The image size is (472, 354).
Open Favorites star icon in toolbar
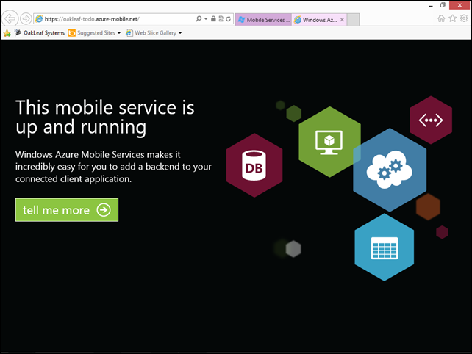pyautogui.click(x=453, y=18)
